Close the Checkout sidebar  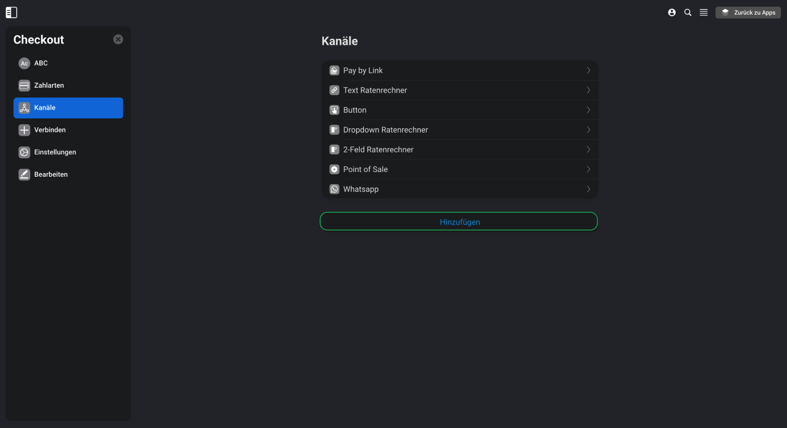[118, 39]
